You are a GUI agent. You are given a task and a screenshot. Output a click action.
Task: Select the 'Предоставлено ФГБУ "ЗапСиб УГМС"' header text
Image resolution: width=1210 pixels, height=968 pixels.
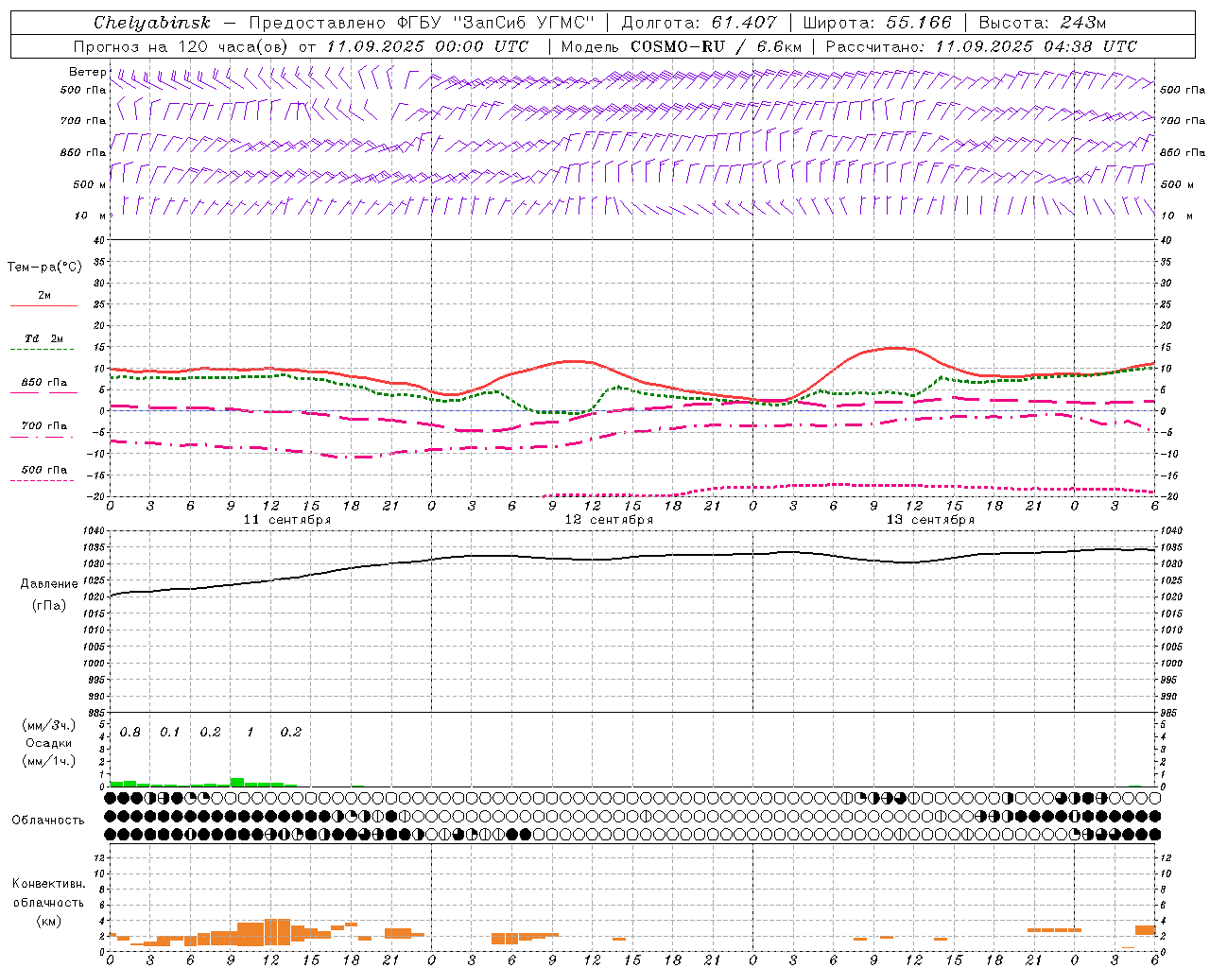pos(422,23)
